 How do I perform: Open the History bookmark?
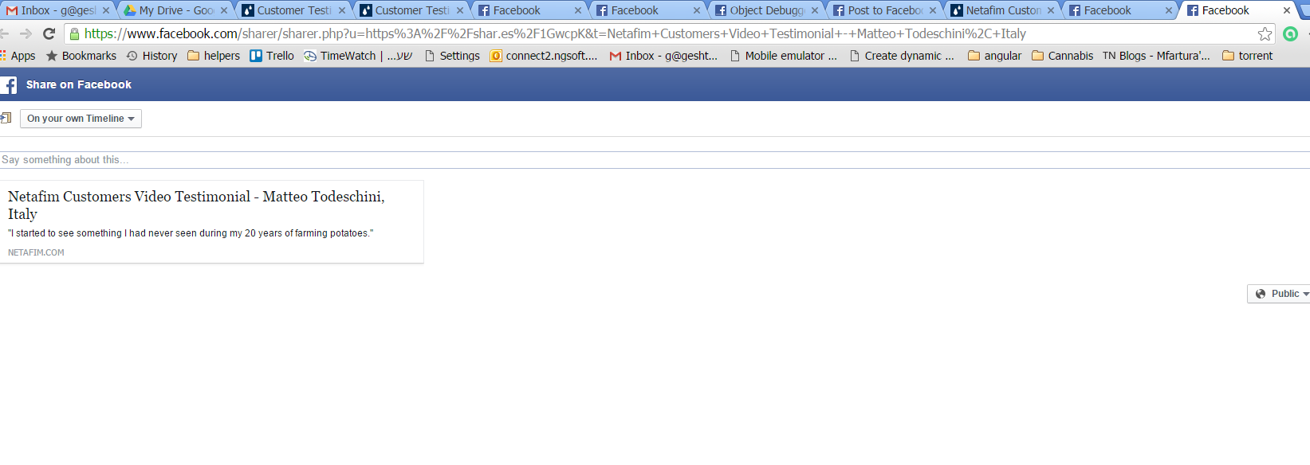coord(151,56)
